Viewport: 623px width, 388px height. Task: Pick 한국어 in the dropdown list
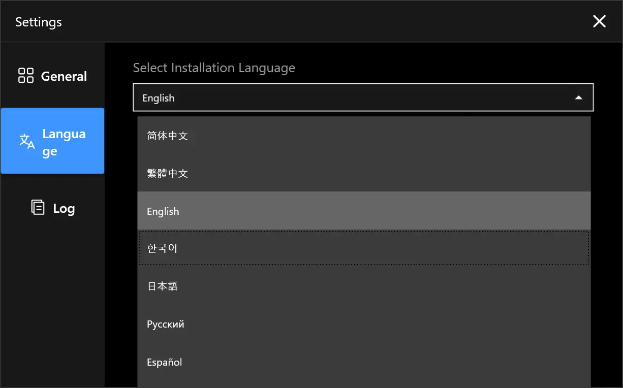[x=364, y=248]
